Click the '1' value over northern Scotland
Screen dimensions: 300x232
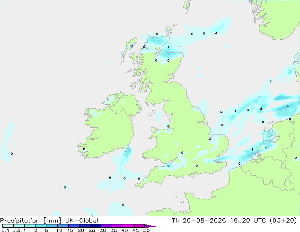(x=168, y=47)
